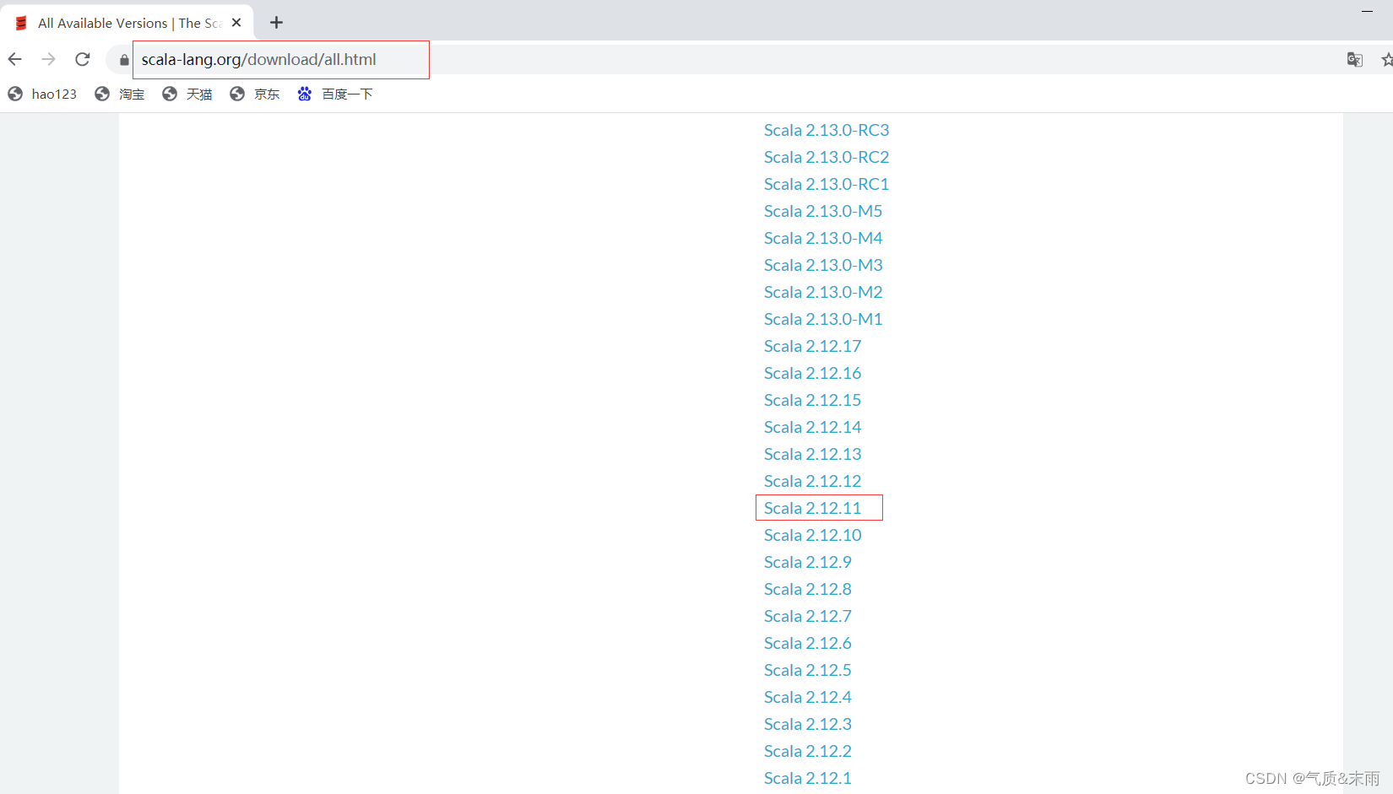Open Scala 2.12.3 link
Screen dimensions: 1393x794
click(808, 724)
